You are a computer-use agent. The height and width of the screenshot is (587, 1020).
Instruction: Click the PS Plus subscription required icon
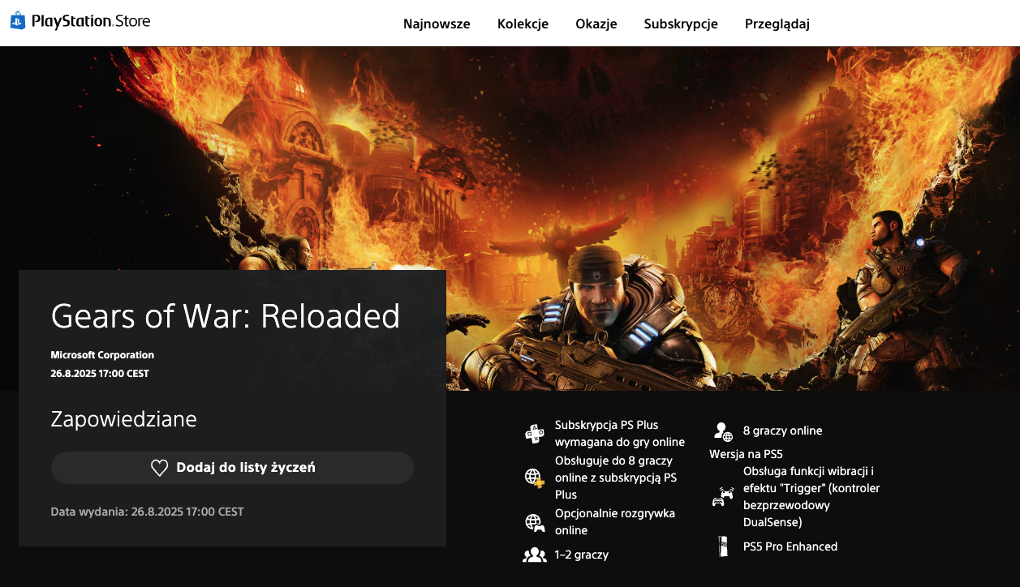click(534, 434)
